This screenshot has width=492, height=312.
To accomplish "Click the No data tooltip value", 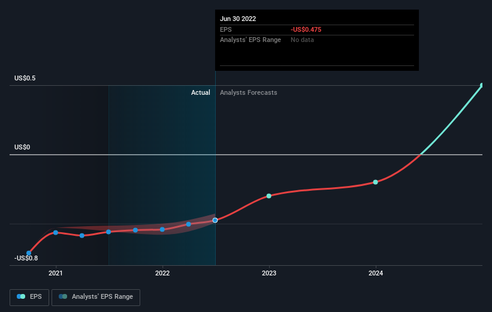I will (302, 40).
